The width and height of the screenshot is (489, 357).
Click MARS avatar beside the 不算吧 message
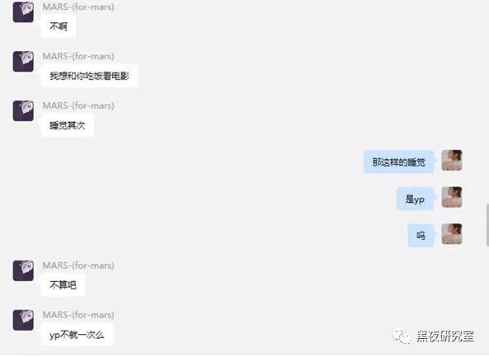(23, 270)
